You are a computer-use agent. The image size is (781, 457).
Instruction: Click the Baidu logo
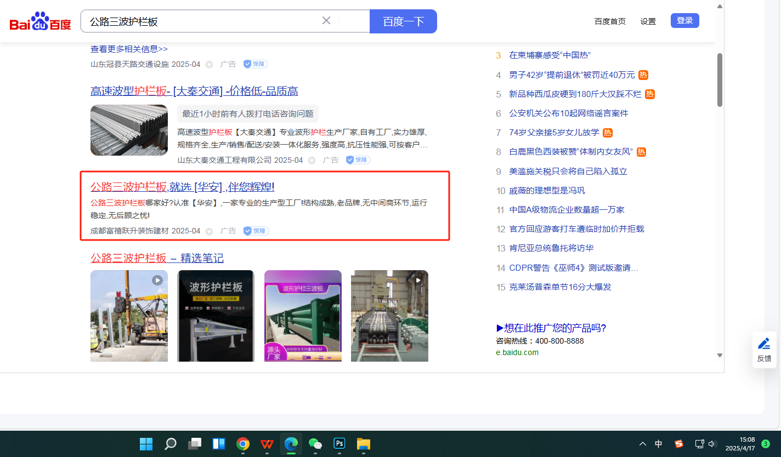tap(41, 22)
